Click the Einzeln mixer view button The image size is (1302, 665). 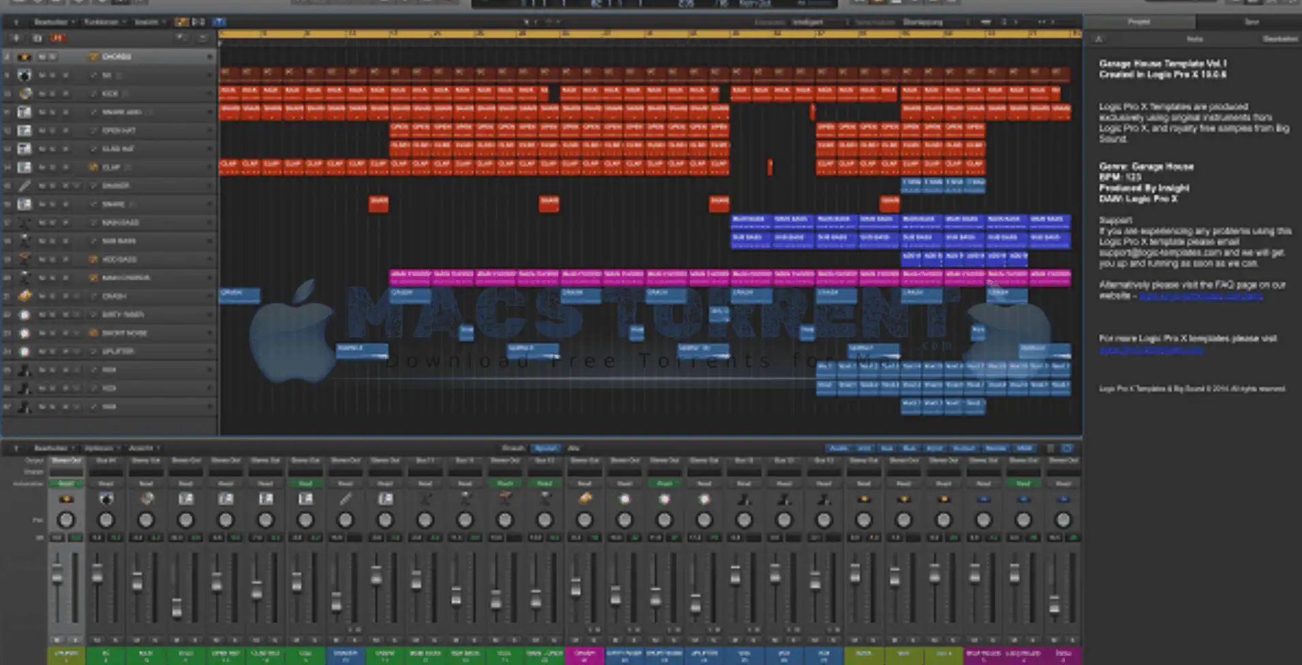(x=513, y=448)
